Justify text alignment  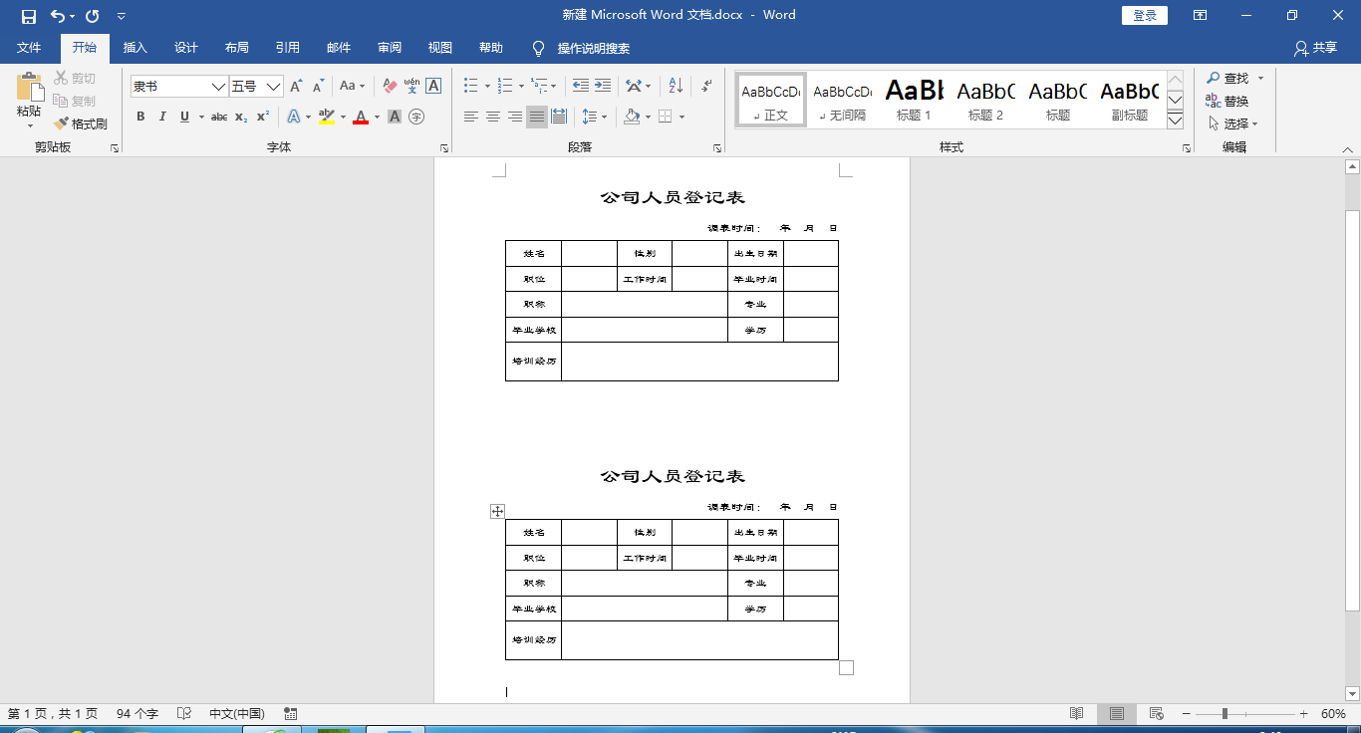tap(537, 117)
